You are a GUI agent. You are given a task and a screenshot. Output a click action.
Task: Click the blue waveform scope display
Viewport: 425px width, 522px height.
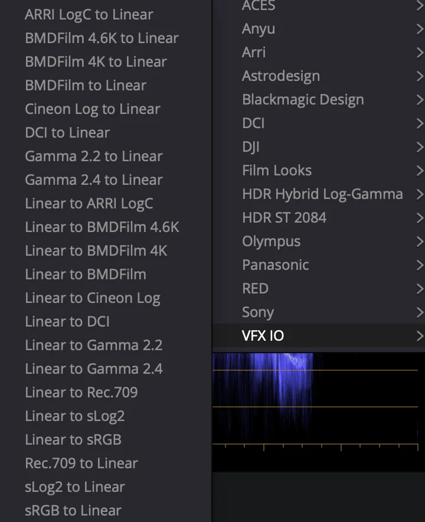coord(319,412)
